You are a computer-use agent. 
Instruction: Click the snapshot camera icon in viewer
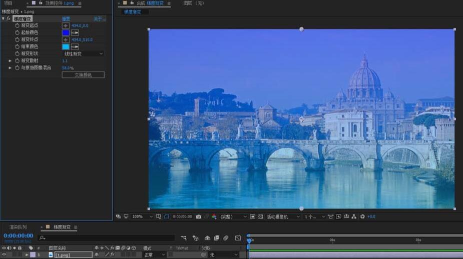pyautogui.click(x=199, y=216)
